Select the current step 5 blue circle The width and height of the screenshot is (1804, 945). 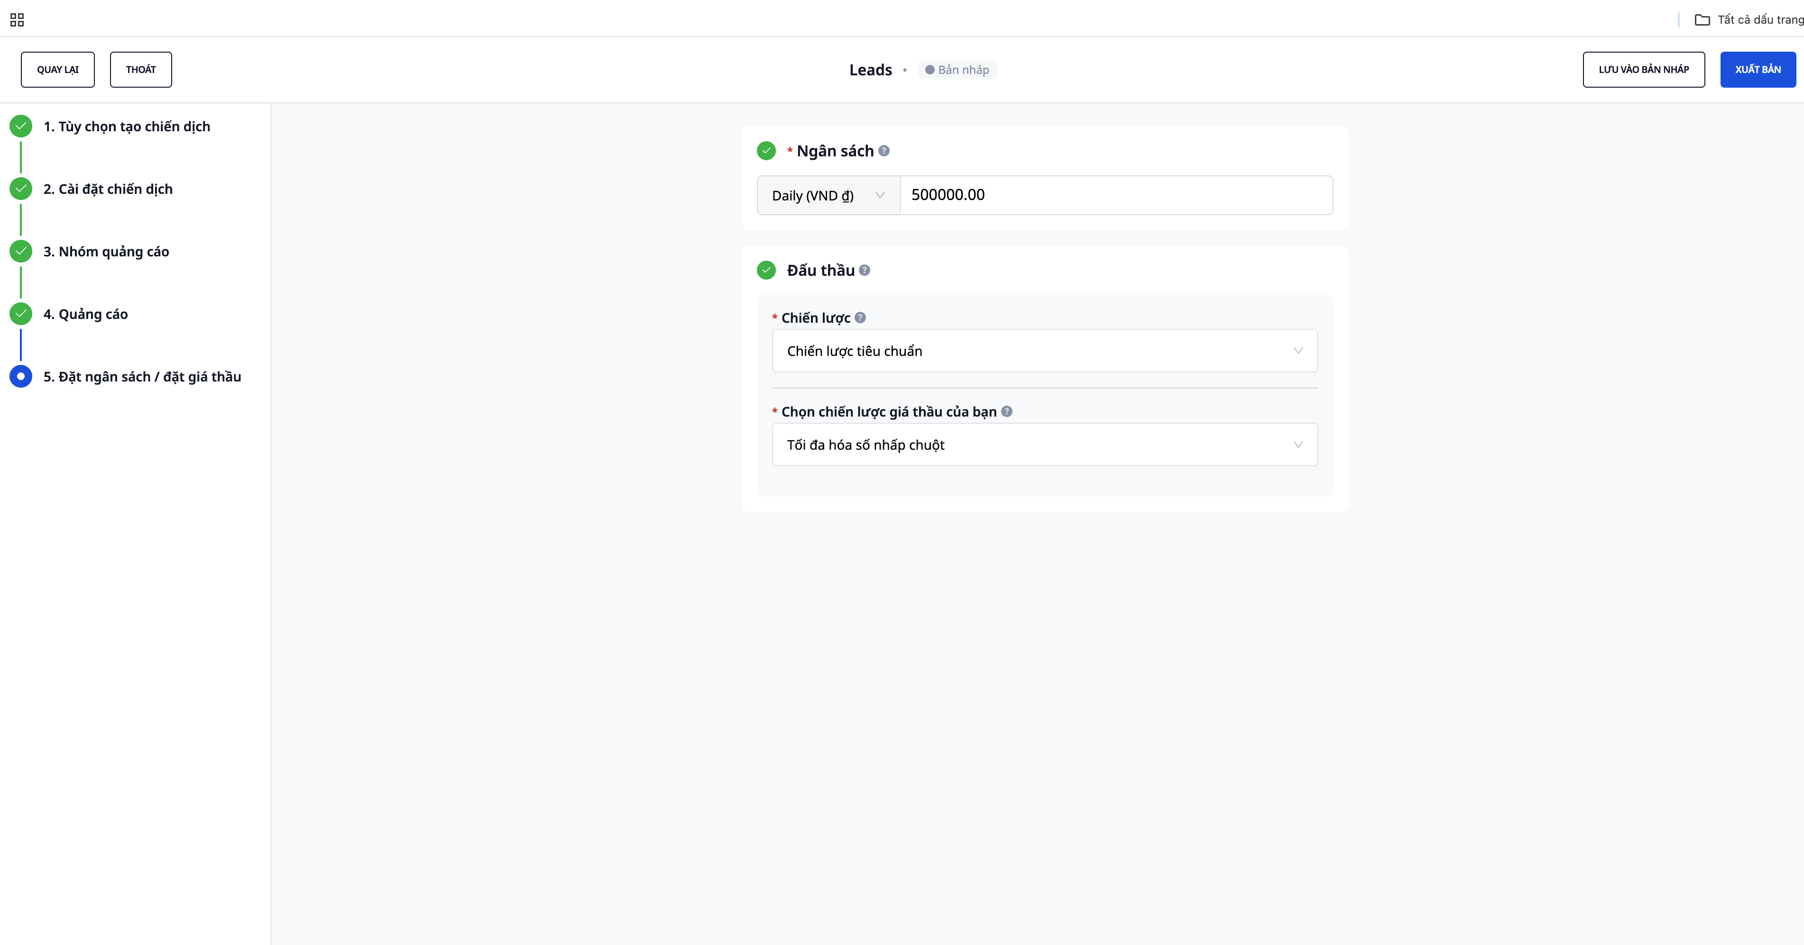(x=21, y=377)
